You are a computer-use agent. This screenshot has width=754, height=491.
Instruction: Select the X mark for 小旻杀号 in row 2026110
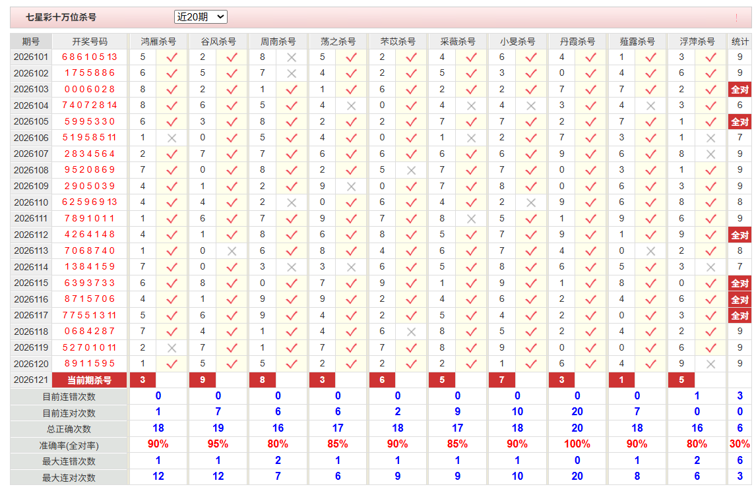(531, 203)
